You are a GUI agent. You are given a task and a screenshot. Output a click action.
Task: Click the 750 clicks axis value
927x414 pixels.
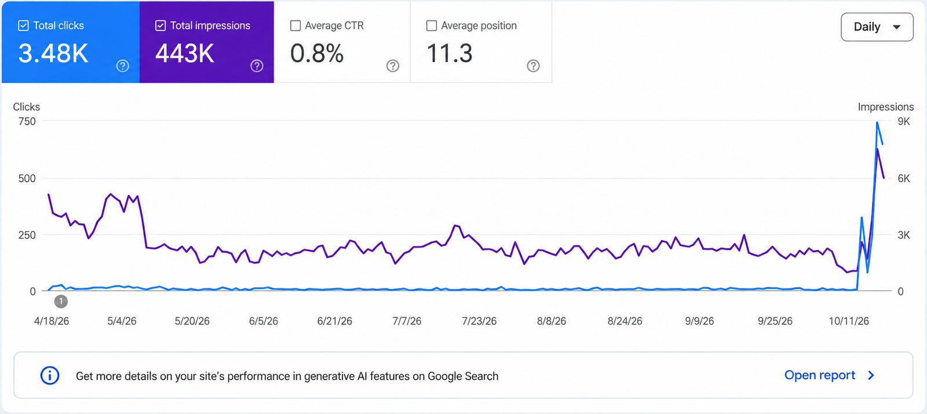click(27, 121)
